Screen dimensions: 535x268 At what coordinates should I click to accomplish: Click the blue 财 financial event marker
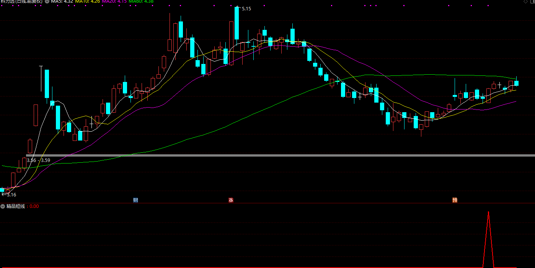(135, 200)
